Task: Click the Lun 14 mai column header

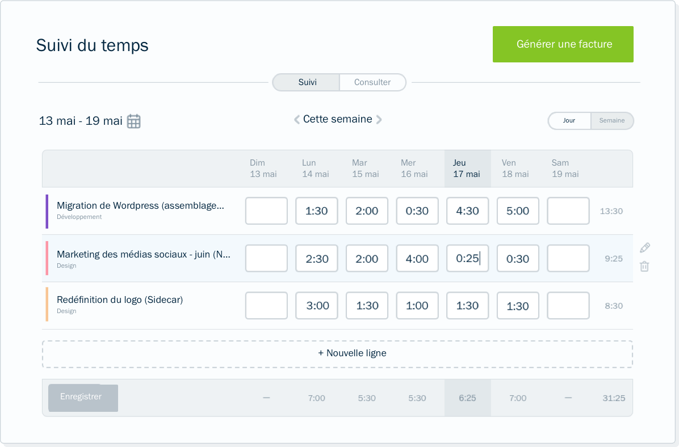Action: point(315,168)
